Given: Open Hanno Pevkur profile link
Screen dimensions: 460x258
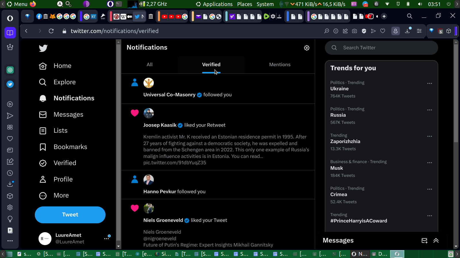Looking at the screenshot, I should point(160,192).
